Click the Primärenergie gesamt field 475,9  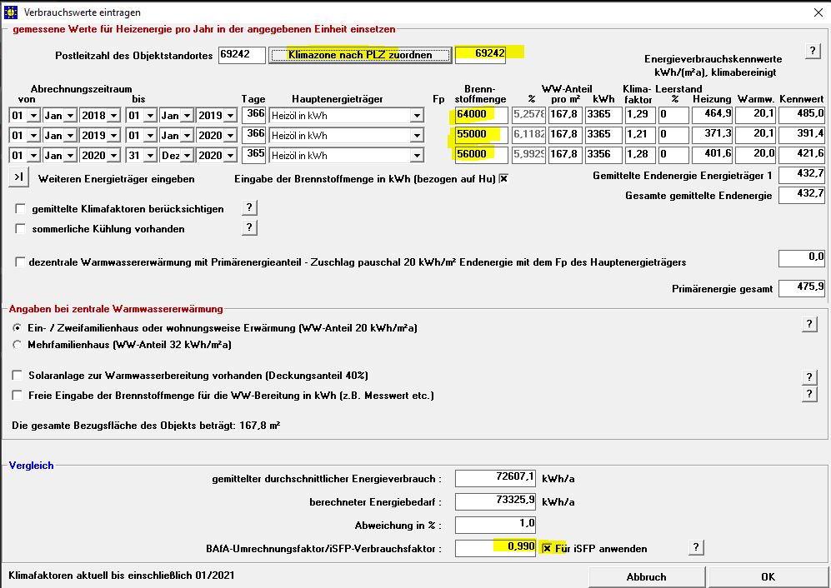point(801,288)
